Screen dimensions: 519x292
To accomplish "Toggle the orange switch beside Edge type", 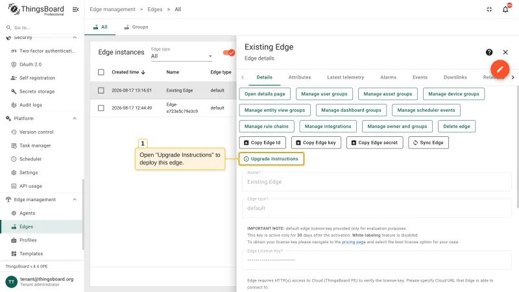I will point(229,53).
